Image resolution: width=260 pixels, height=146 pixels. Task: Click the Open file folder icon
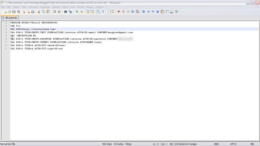tap(9, 12)
